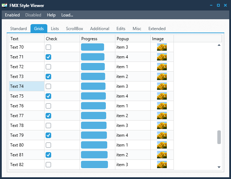Screen dimensions: 231x179
Task: Open the popup cell 'item 1' in Text 72 row
Action: point(133,66)
